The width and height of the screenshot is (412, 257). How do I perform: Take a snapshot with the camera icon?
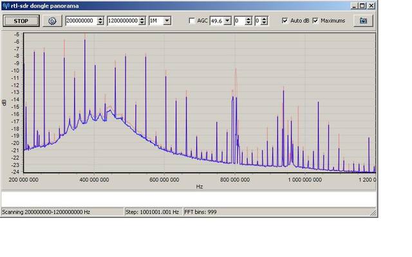(x=364, y=21)
